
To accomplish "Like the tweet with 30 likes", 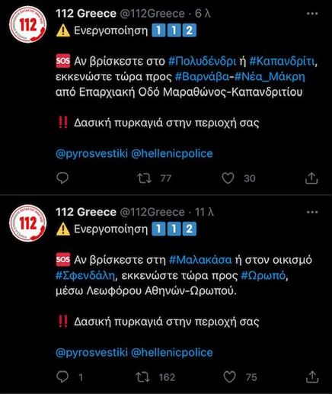I will (228, 178).
